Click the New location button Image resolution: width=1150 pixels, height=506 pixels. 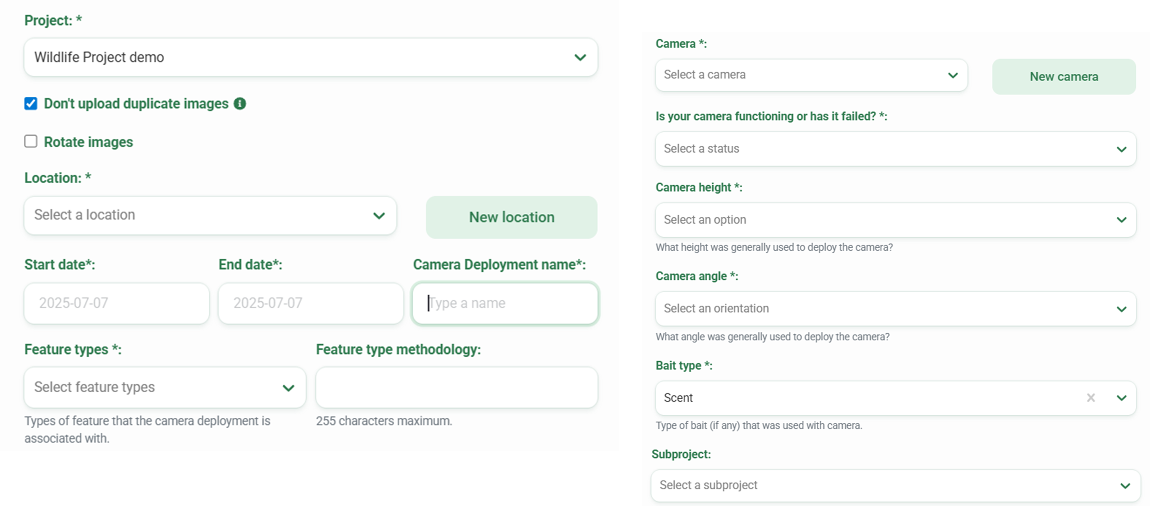pyautogui.click(x=512, y=217)
